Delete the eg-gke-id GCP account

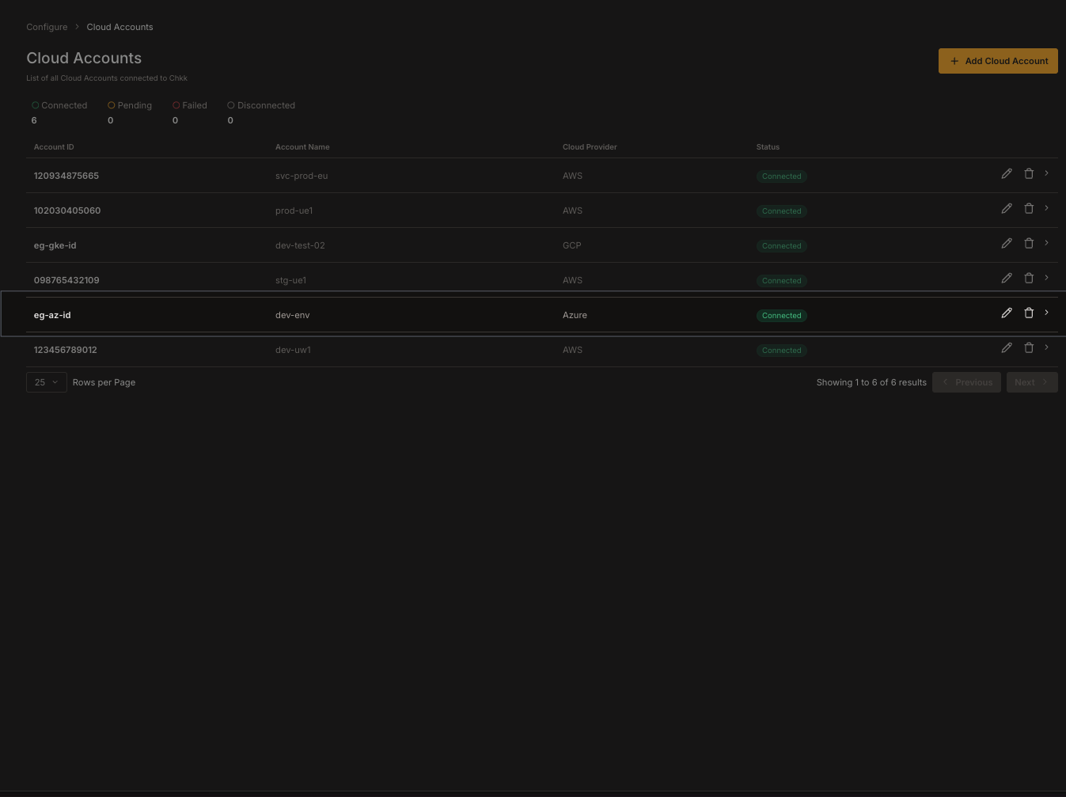(x=1029, y=243)
